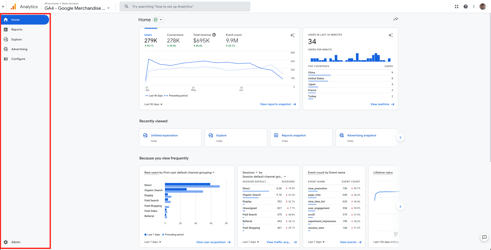Click Total revenue help info icon
The height and width of the screenshot is (250, 491).
(x=214, y=35)
